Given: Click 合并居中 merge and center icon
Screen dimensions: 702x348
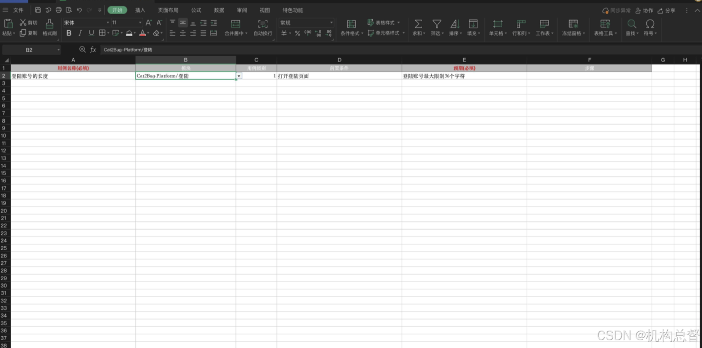Looking at the screenshot, I should [x=235, y=23].
